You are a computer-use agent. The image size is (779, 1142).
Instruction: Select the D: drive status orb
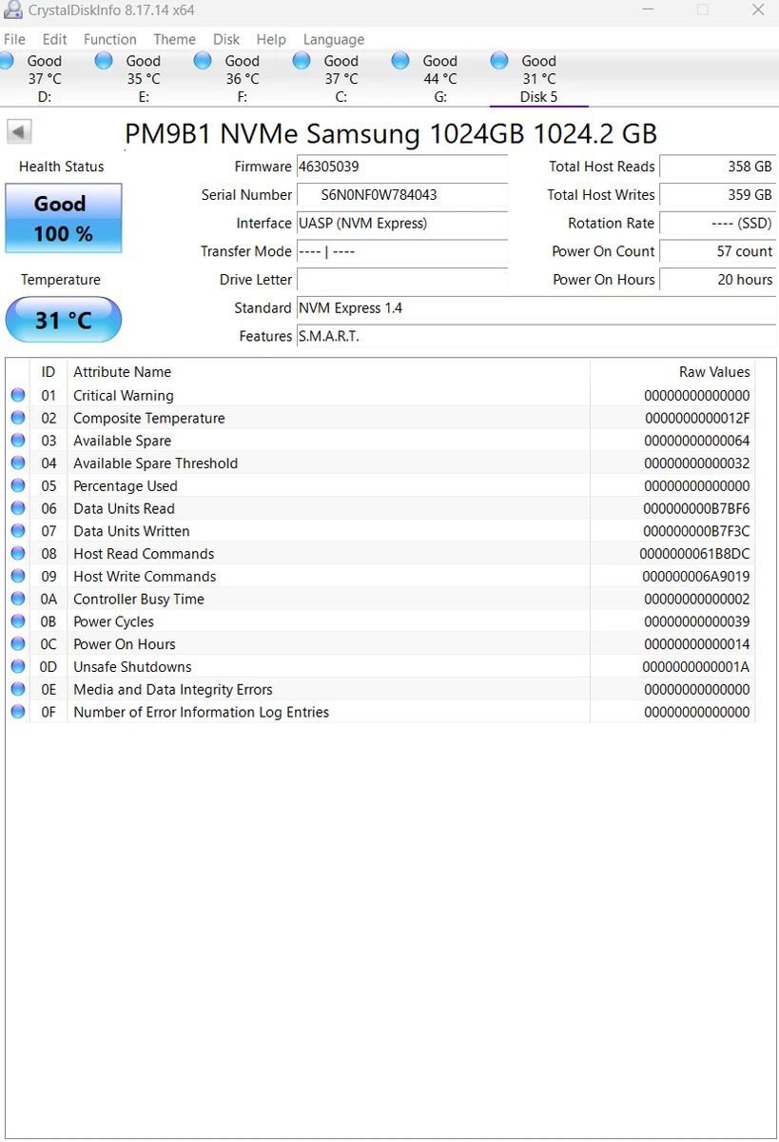(x=6, y=61)
